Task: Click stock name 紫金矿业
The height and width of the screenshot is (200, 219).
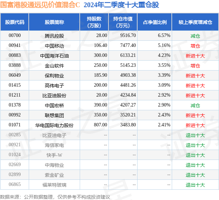Action: [54, 175]
